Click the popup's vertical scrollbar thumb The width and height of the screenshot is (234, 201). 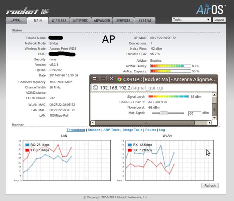[x=214, y=109]
